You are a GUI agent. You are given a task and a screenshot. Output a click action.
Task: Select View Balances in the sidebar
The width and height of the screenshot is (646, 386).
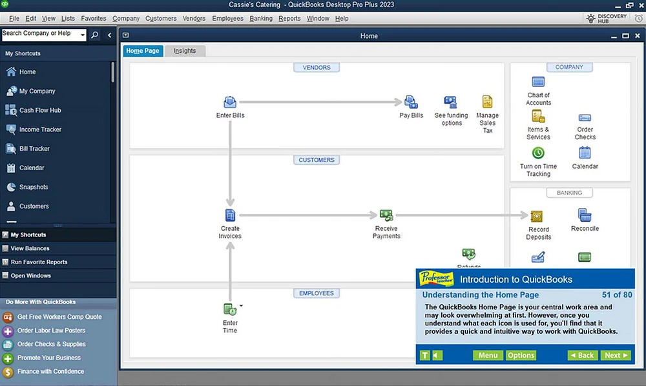[58, 248]
